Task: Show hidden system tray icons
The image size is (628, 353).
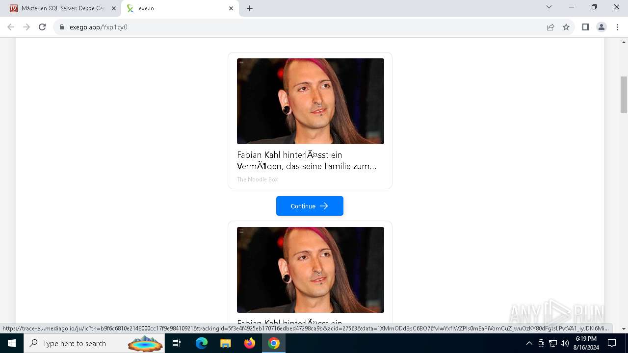Action: [x=529, y=343]
